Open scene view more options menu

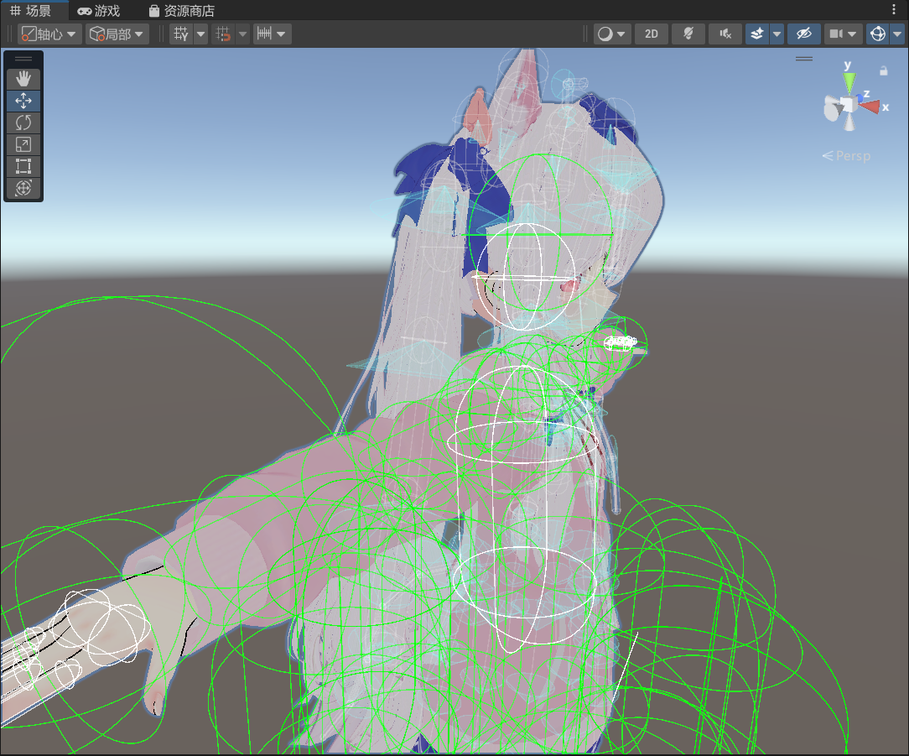pos(893,9)
